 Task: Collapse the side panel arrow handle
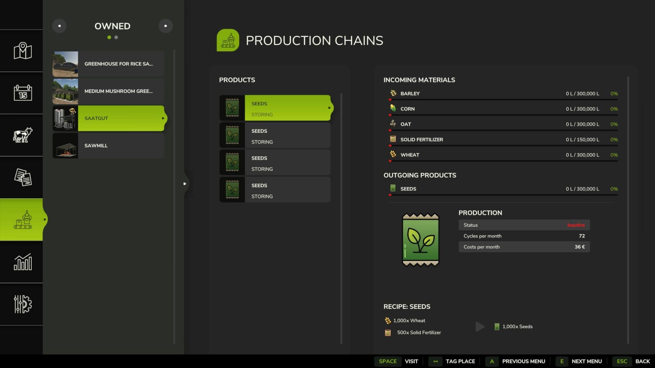coord(185,184)
